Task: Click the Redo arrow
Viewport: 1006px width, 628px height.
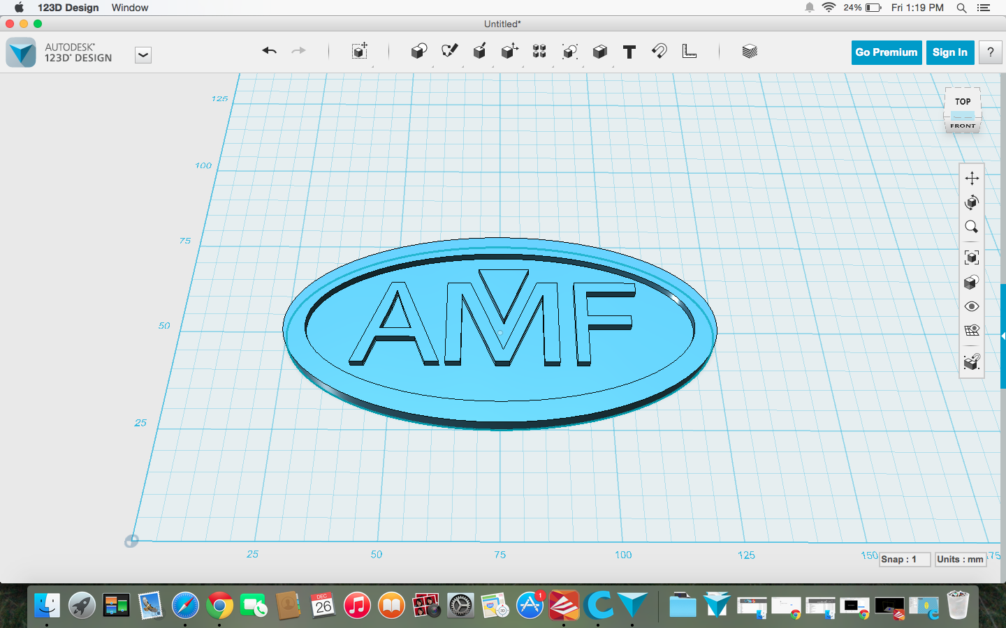Action: (x=298, y=50)
